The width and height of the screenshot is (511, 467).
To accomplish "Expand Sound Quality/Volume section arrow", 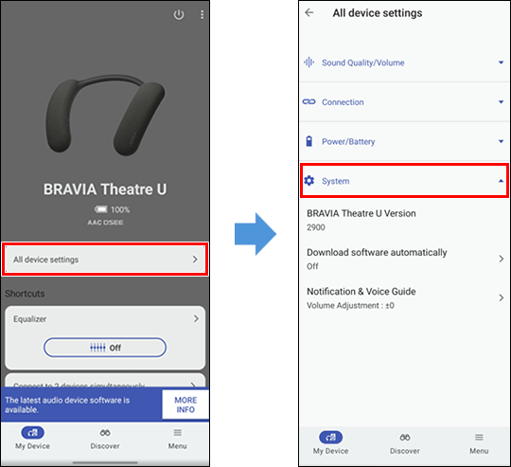I will click(x=502, y=63).
